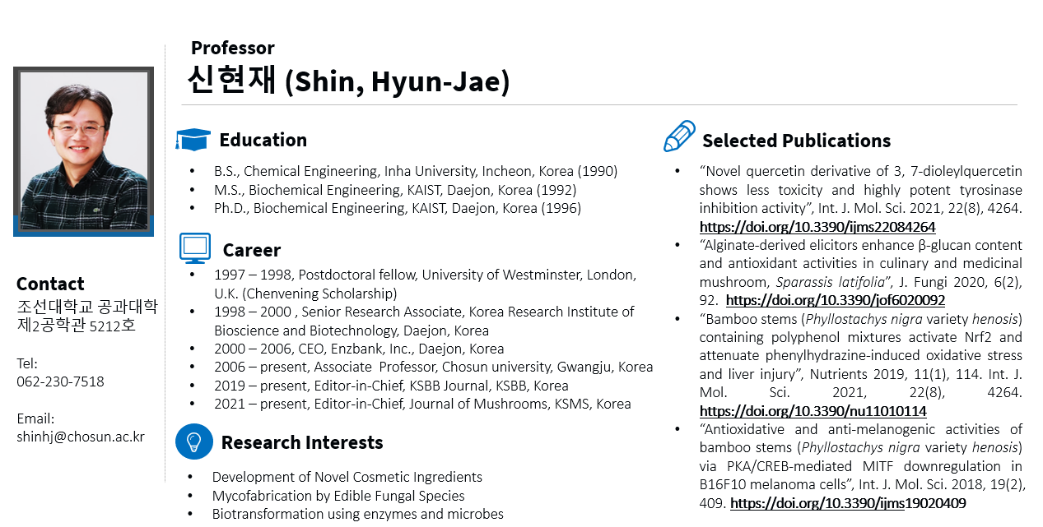Click the shinhj@chosun.ac.kr email address
The width and height of the screenshot is (1043, 527).
point(81,437)
